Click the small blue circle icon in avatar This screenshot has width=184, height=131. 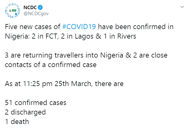[x=16, y=14]
